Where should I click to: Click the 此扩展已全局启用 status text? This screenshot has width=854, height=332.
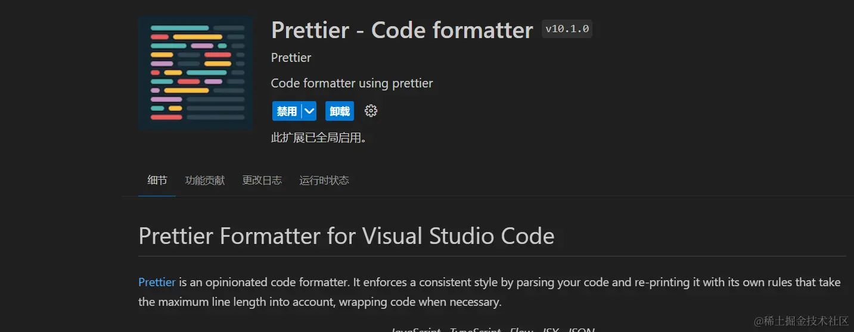pos(318,138)
